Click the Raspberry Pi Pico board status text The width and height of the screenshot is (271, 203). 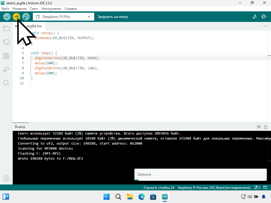click(214, 188)
